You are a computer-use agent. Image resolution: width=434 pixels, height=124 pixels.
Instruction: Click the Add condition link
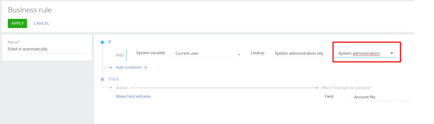(129, 67)
